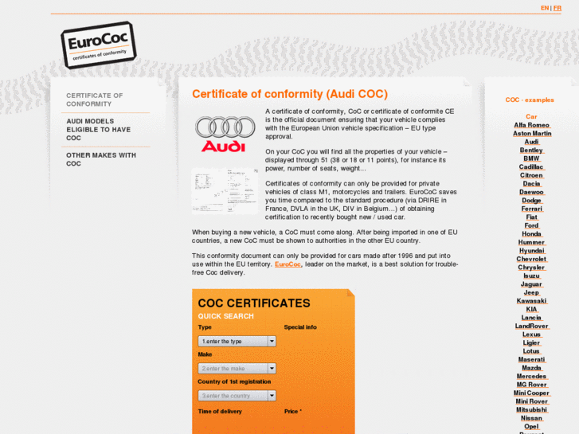579x434 pixels.
Task: Click the Nissan link
Action: [x=532, y=418]
